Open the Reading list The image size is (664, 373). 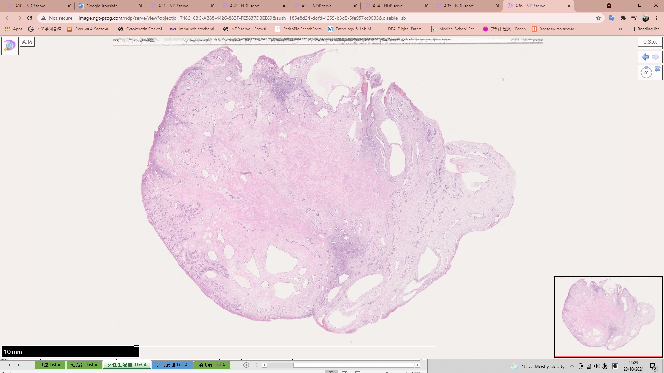tap(644, 29)
